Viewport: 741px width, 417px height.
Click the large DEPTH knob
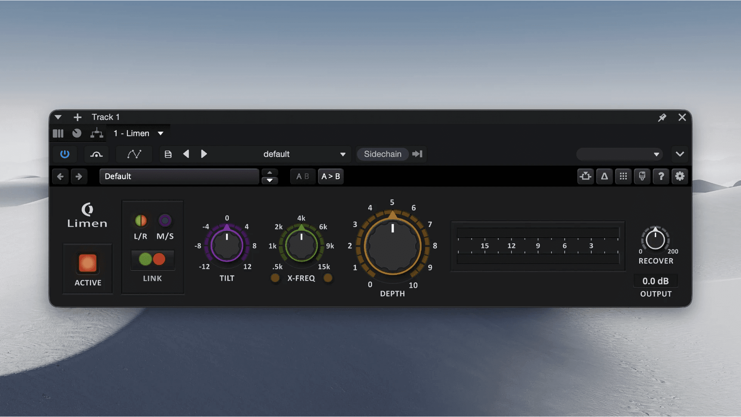[392, 246]
